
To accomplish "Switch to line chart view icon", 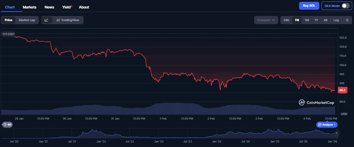I will pos(46,20).
